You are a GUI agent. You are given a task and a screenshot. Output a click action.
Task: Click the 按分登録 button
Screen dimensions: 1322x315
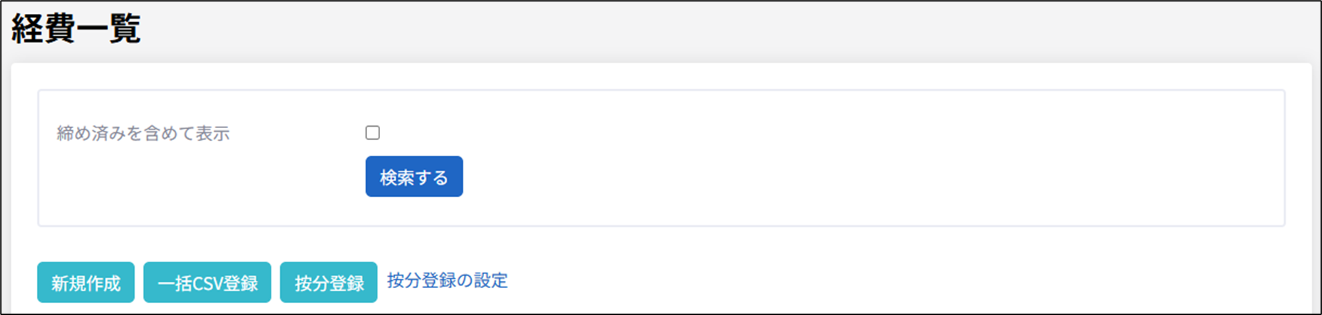pyautogui.click(x=329, y=282)
